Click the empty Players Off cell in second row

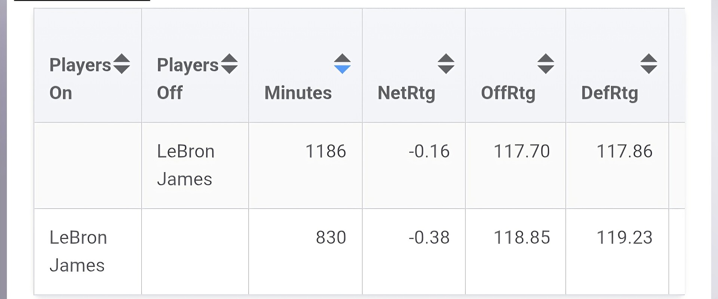(x=195, y=252)
